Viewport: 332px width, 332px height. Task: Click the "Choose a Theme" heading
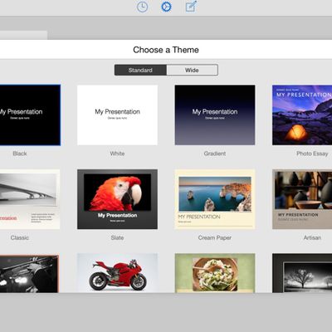click(x=166, y=50)
